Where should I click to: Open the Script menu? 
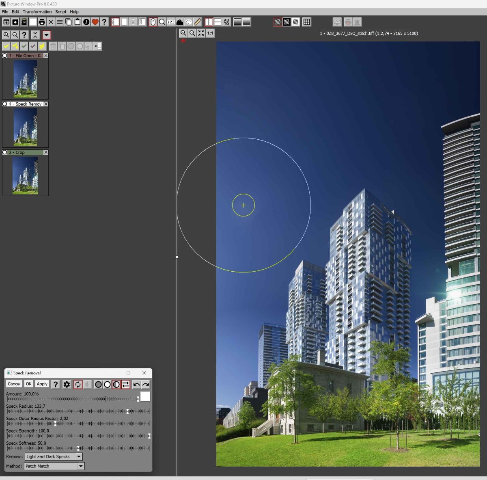[61, 12]
